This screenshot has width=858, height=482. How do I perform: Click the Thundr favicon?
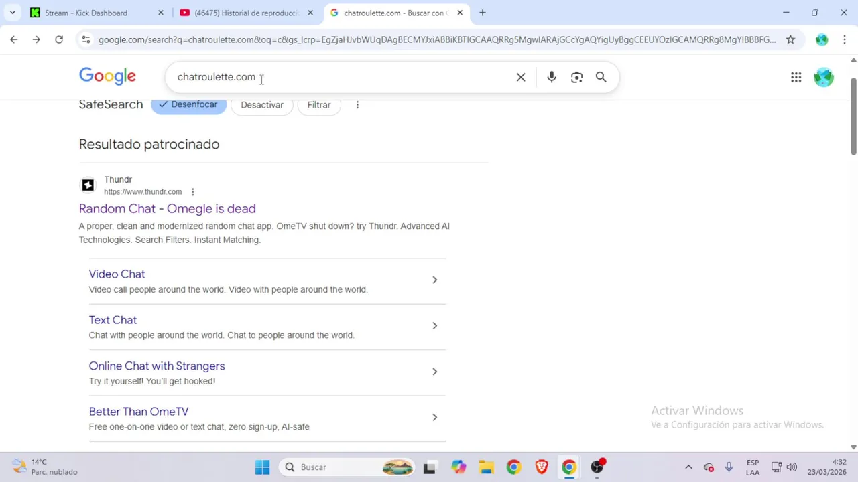pos(88,185)
